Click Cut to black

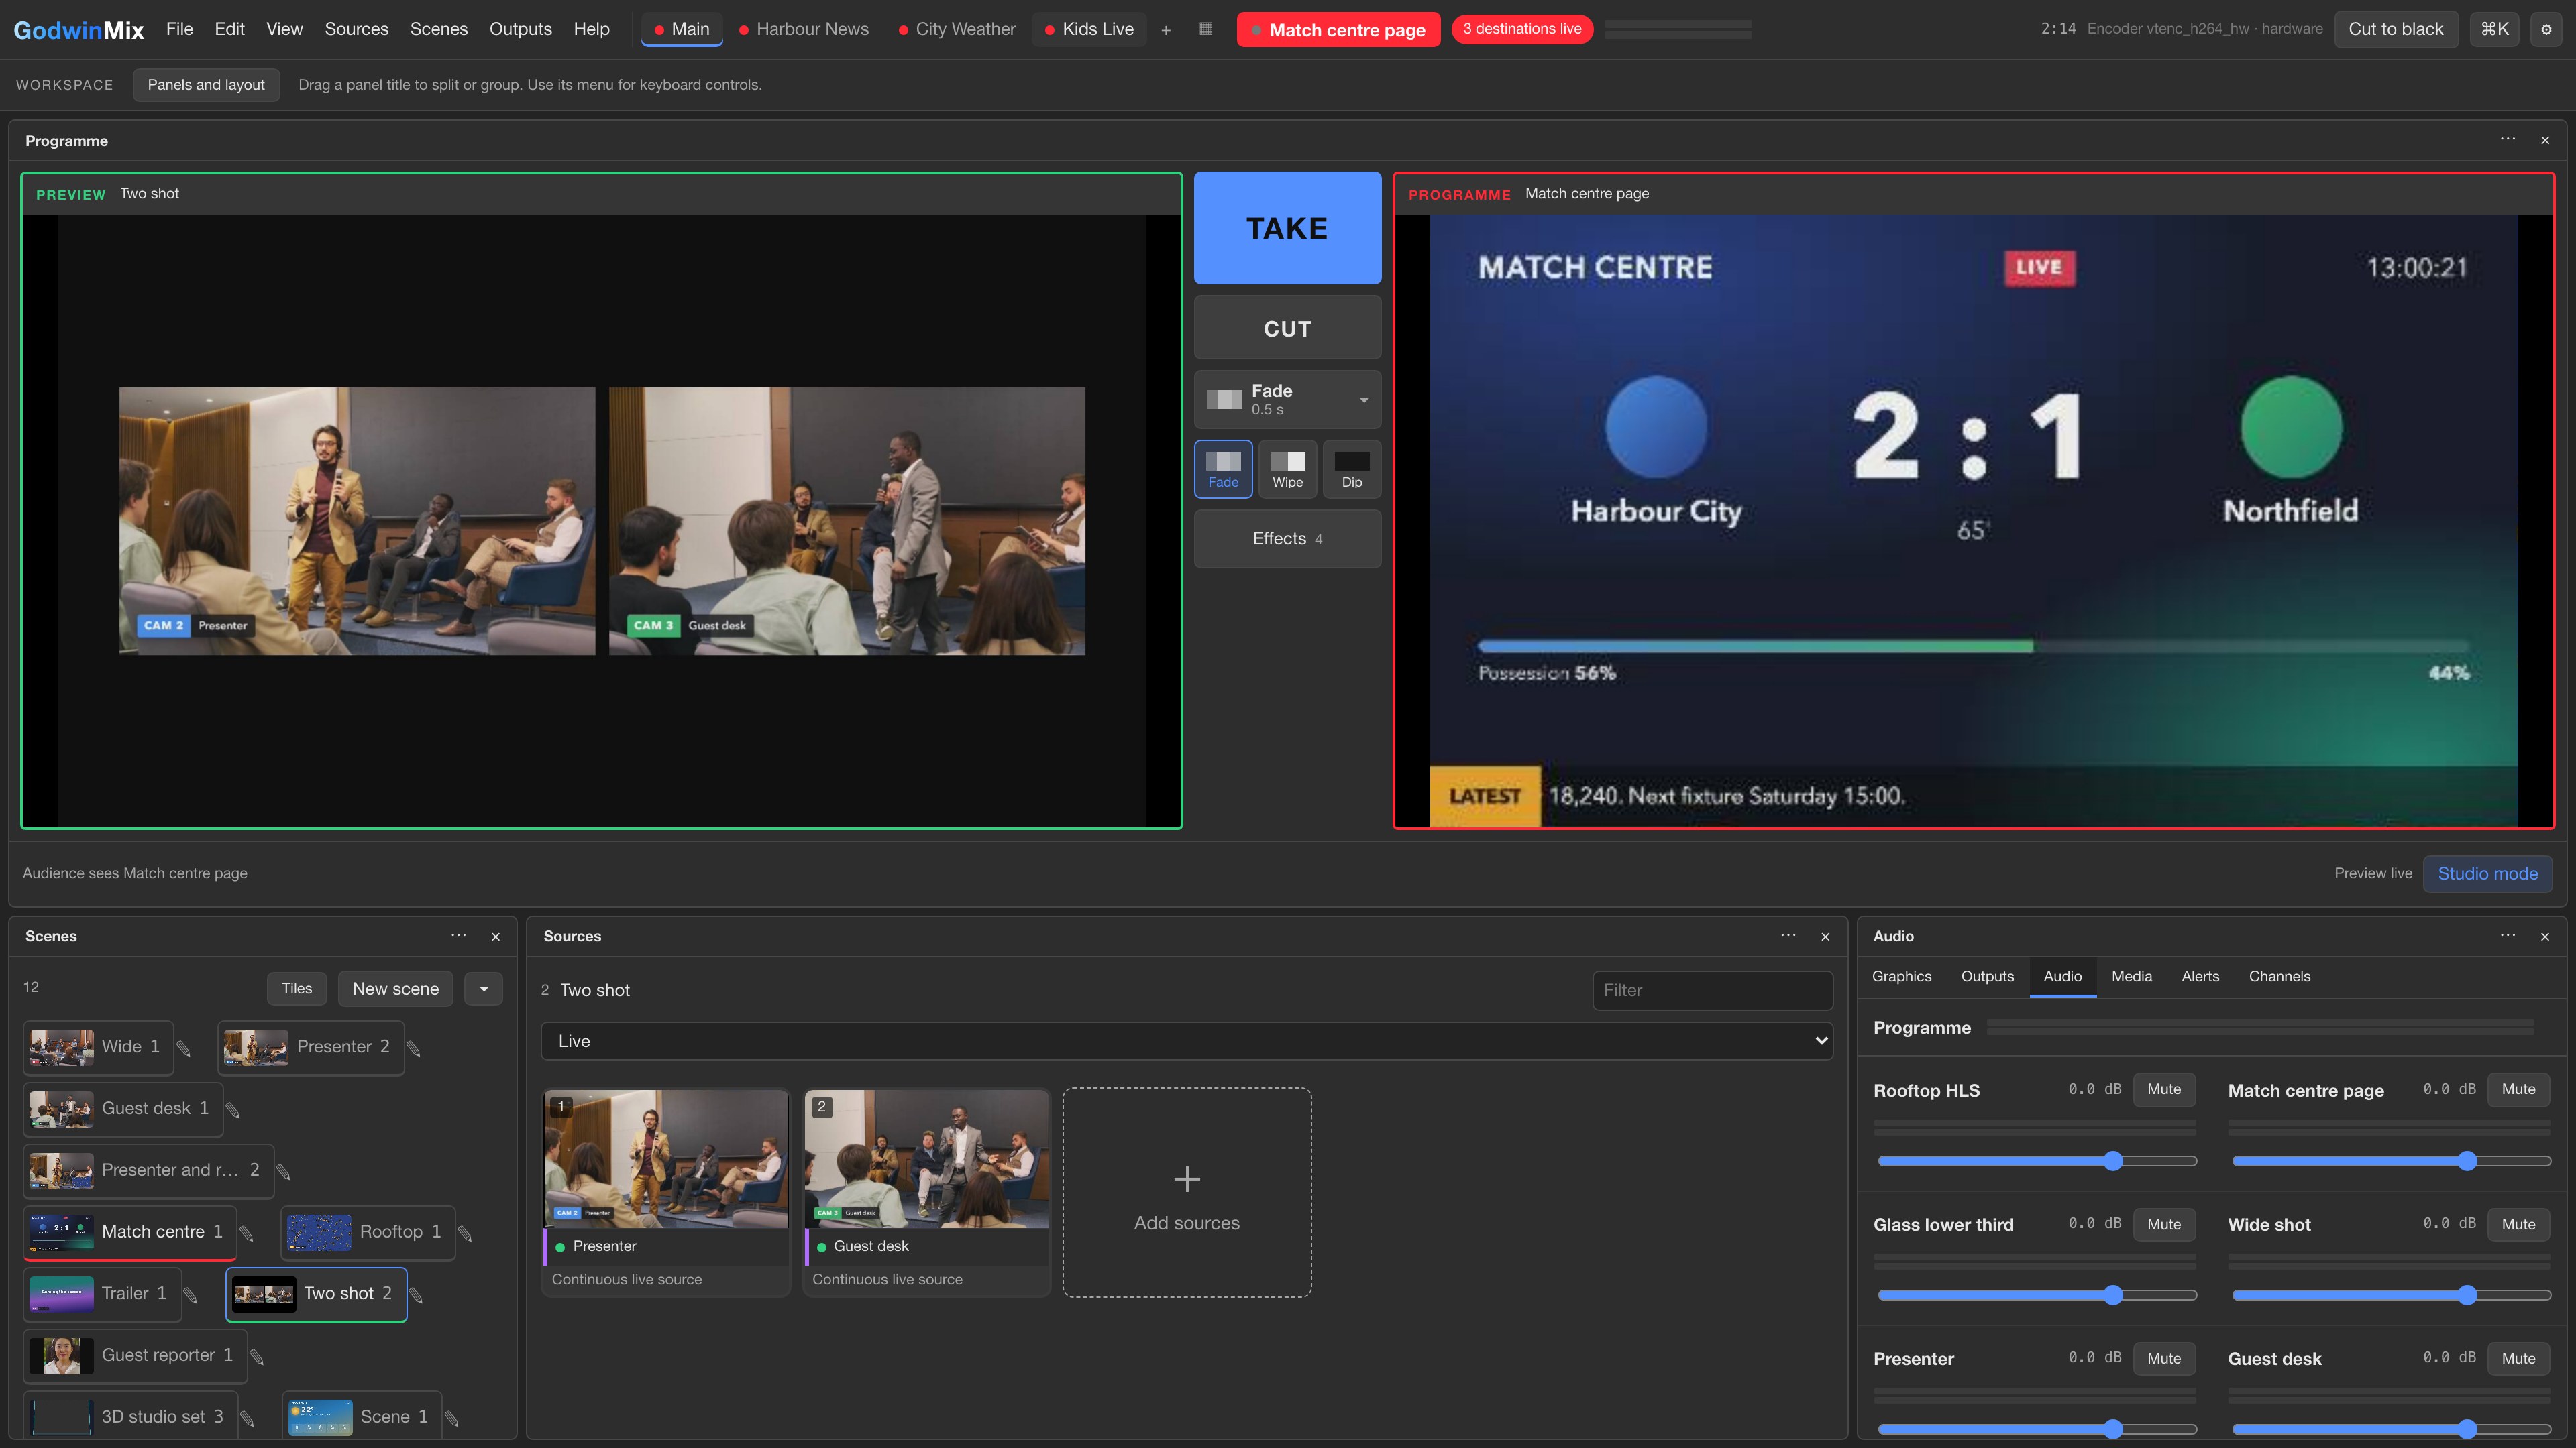tap(2395, 29)
